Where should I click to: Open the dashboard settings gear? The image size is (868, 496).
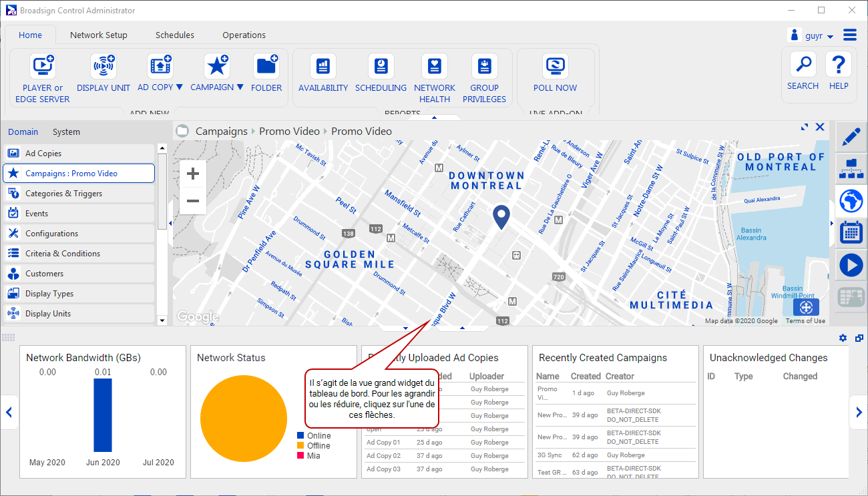pyautogui.click(x=843, y=338)
